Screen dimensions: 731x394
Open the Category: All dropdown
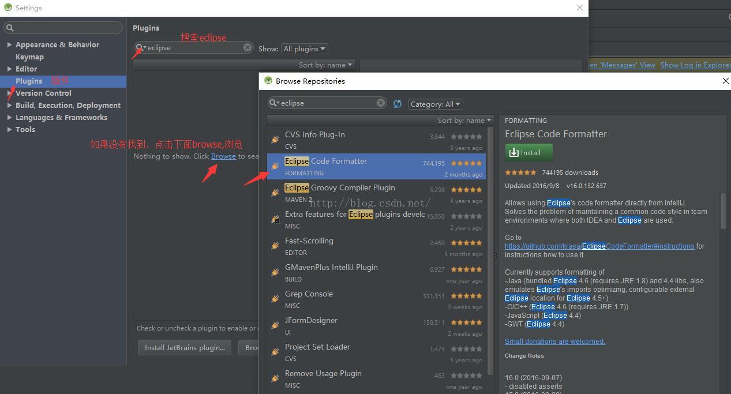435,104
